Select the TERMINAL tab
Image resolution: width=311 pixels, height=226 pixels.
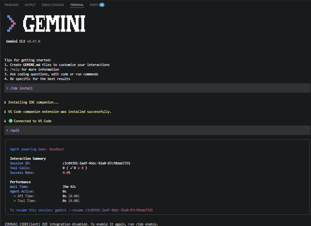coord(77,5)
